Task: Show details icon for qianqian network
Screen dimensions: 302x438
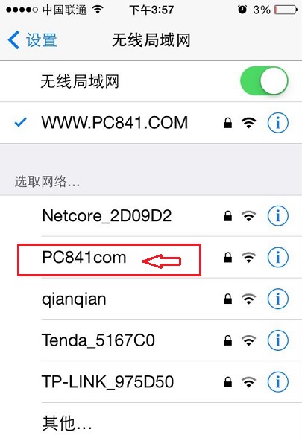Action: [x=277, y=299]
